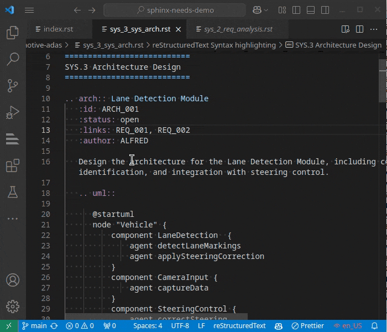Screen dimensions: 387x332
Task: Open Source Control view
Action: [13, 85]
